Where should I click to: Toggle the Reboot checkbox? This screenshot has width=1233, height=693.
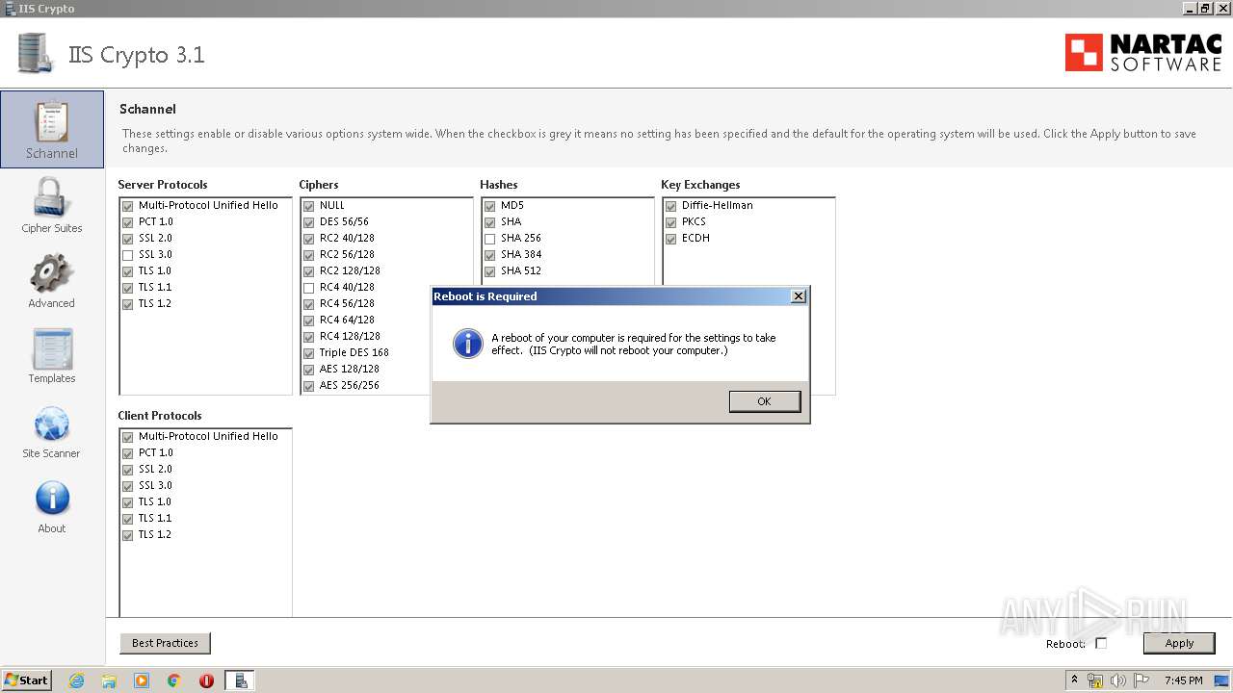[x=1101, y=643]
